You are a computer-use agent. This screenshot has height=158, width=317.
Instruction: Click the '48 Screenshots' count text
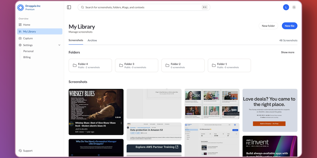(x=288, y=40)
